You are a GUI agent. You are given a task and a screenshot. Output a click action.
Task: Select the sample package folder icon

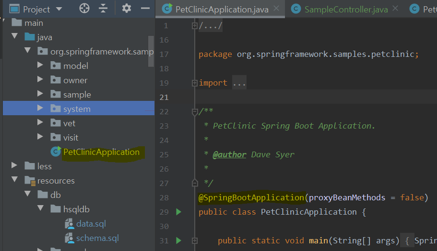coord(56,94)
